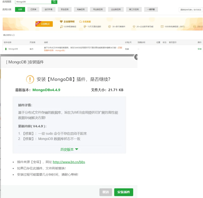Select the 企业版应用 category tab
This screenshot has height=198, width=203.
coord(116,10)
